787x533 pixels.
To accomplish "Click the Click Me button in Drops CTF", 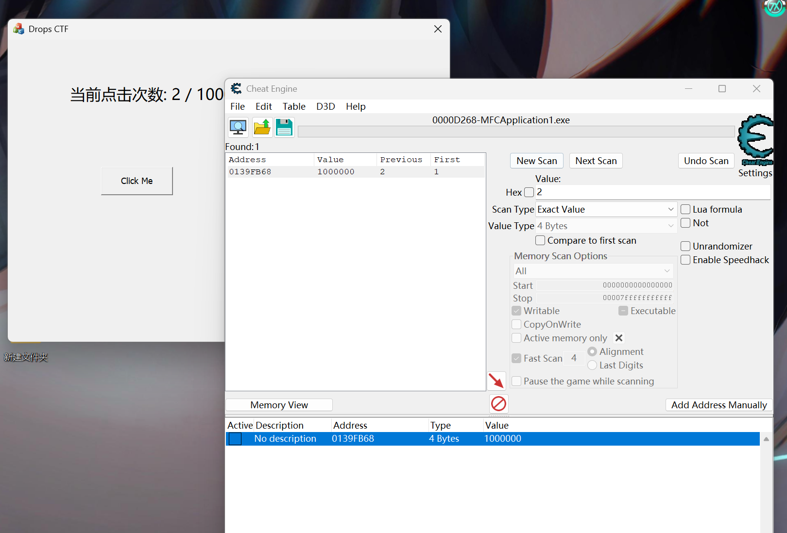I will click(137, 181).
